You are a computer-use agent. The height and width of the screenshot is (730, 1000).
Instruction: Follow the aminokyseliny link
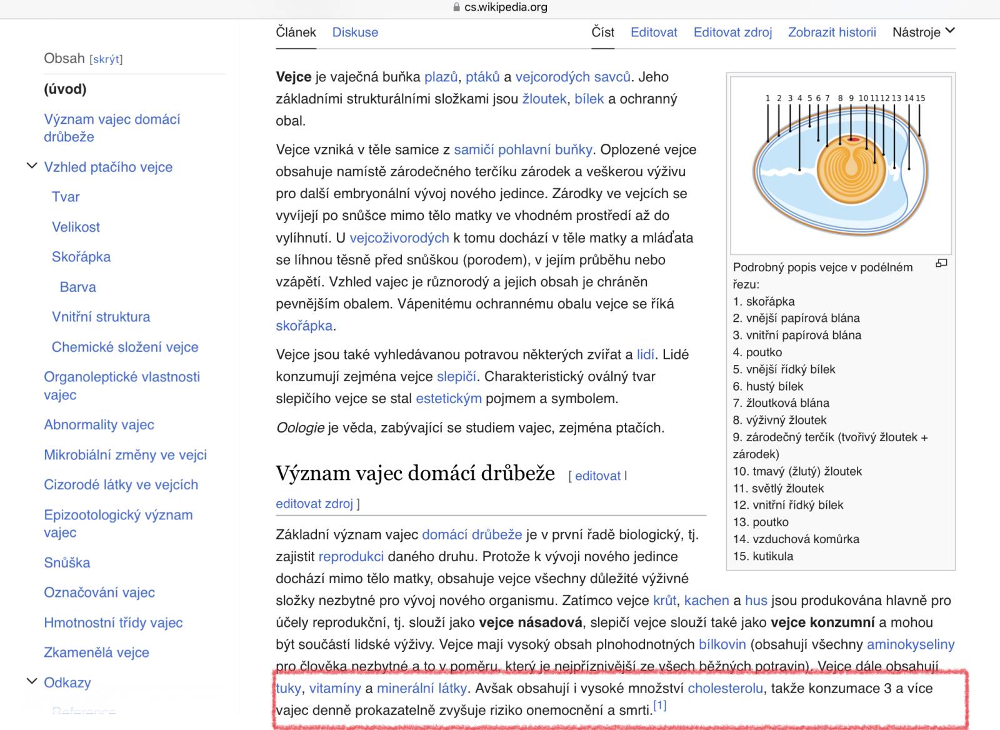click(x=911, y=644)
